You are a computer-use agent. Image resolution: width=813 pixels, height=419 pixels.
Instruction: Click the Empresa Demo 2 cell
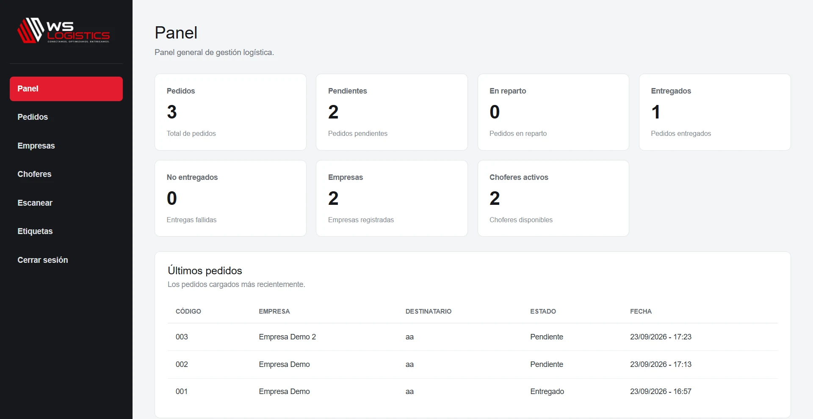287,337
